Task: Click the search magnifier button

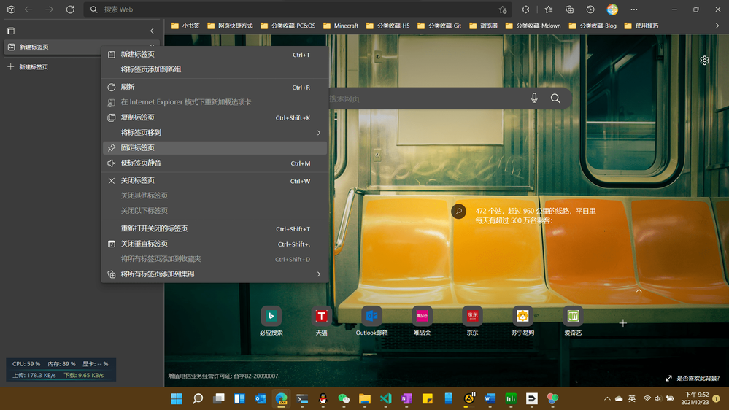Action: 555,98
